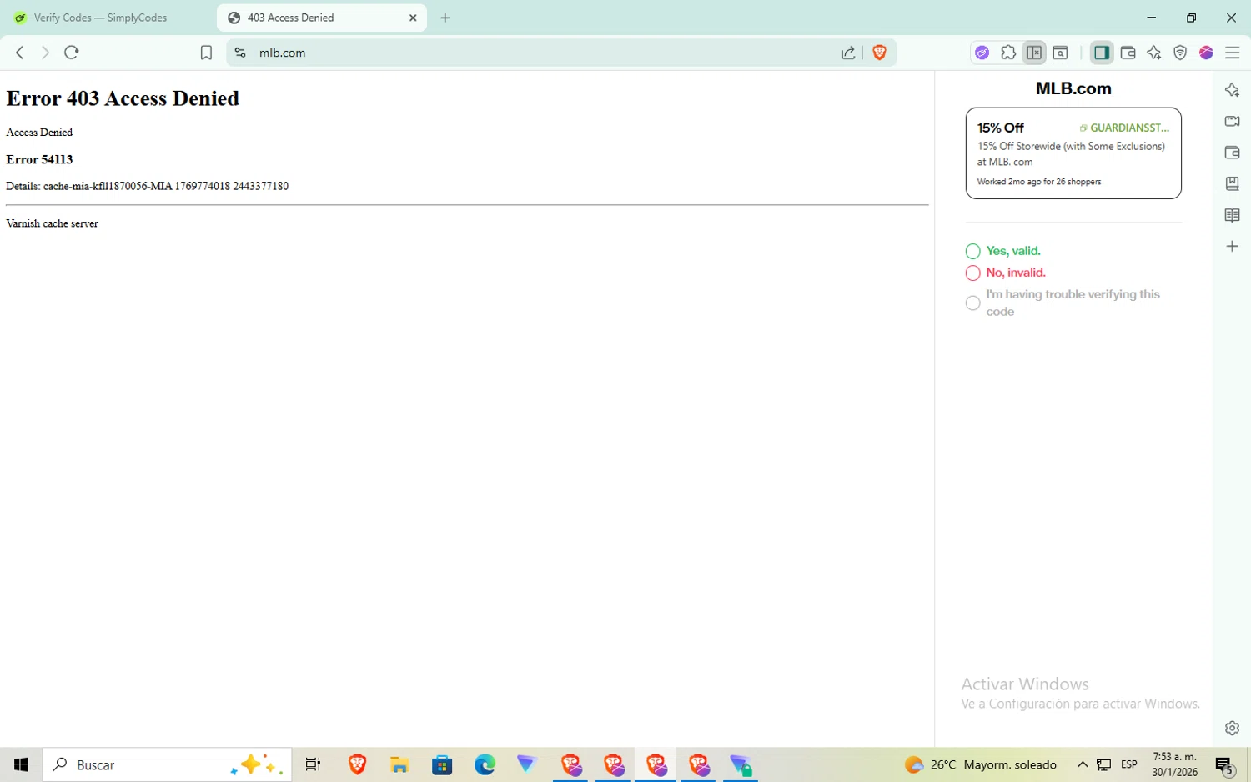Open the Bookmarks icon in the sidebar strip

[x=1232, y=183]
